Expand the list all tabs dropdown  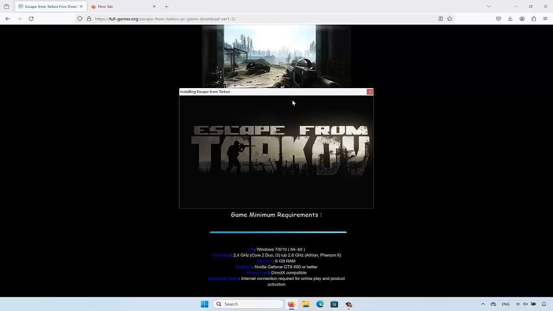click(x=489, y=6)
